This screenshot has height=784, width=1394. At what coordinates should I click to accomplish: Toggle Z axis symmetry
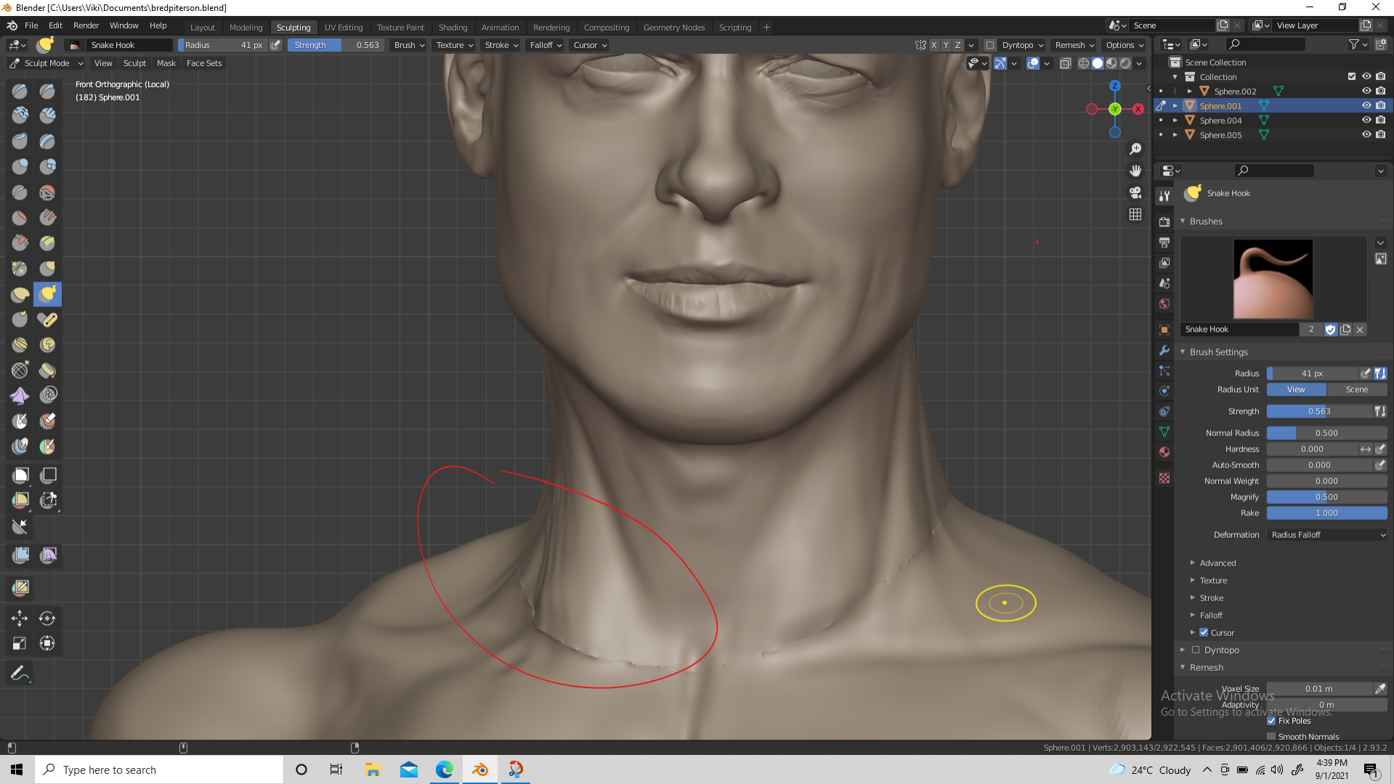[957, 45]
